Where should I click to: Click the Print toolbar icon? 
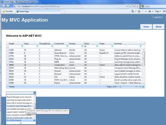pos(150,11)
